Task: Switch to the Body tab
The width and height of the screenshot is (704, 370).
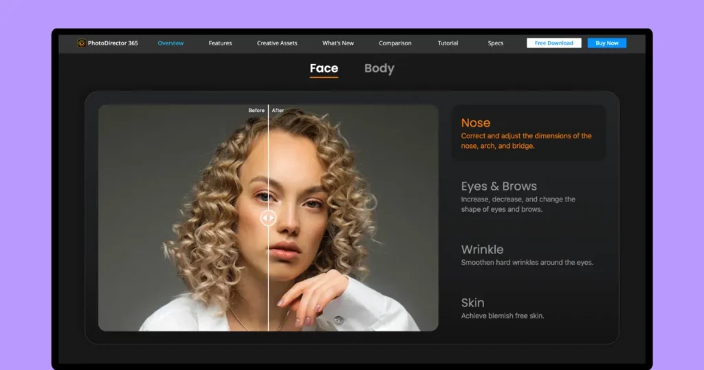Action: click(x=379, y=68)
